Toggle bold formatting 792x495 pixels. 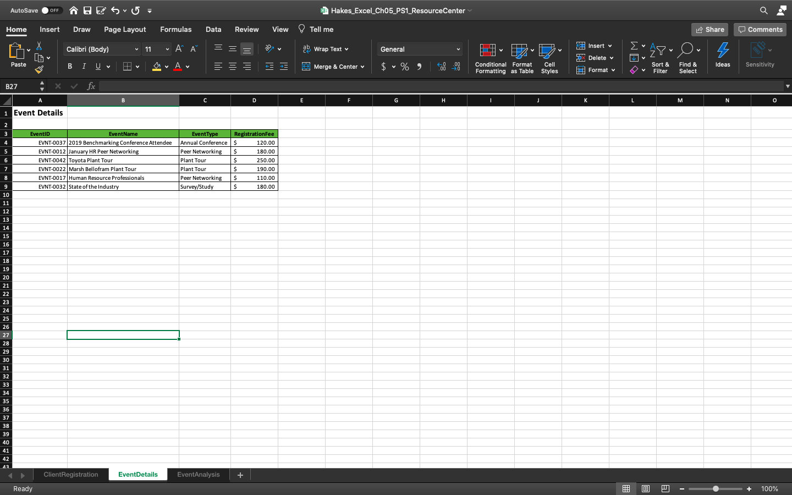pos(70,66)
